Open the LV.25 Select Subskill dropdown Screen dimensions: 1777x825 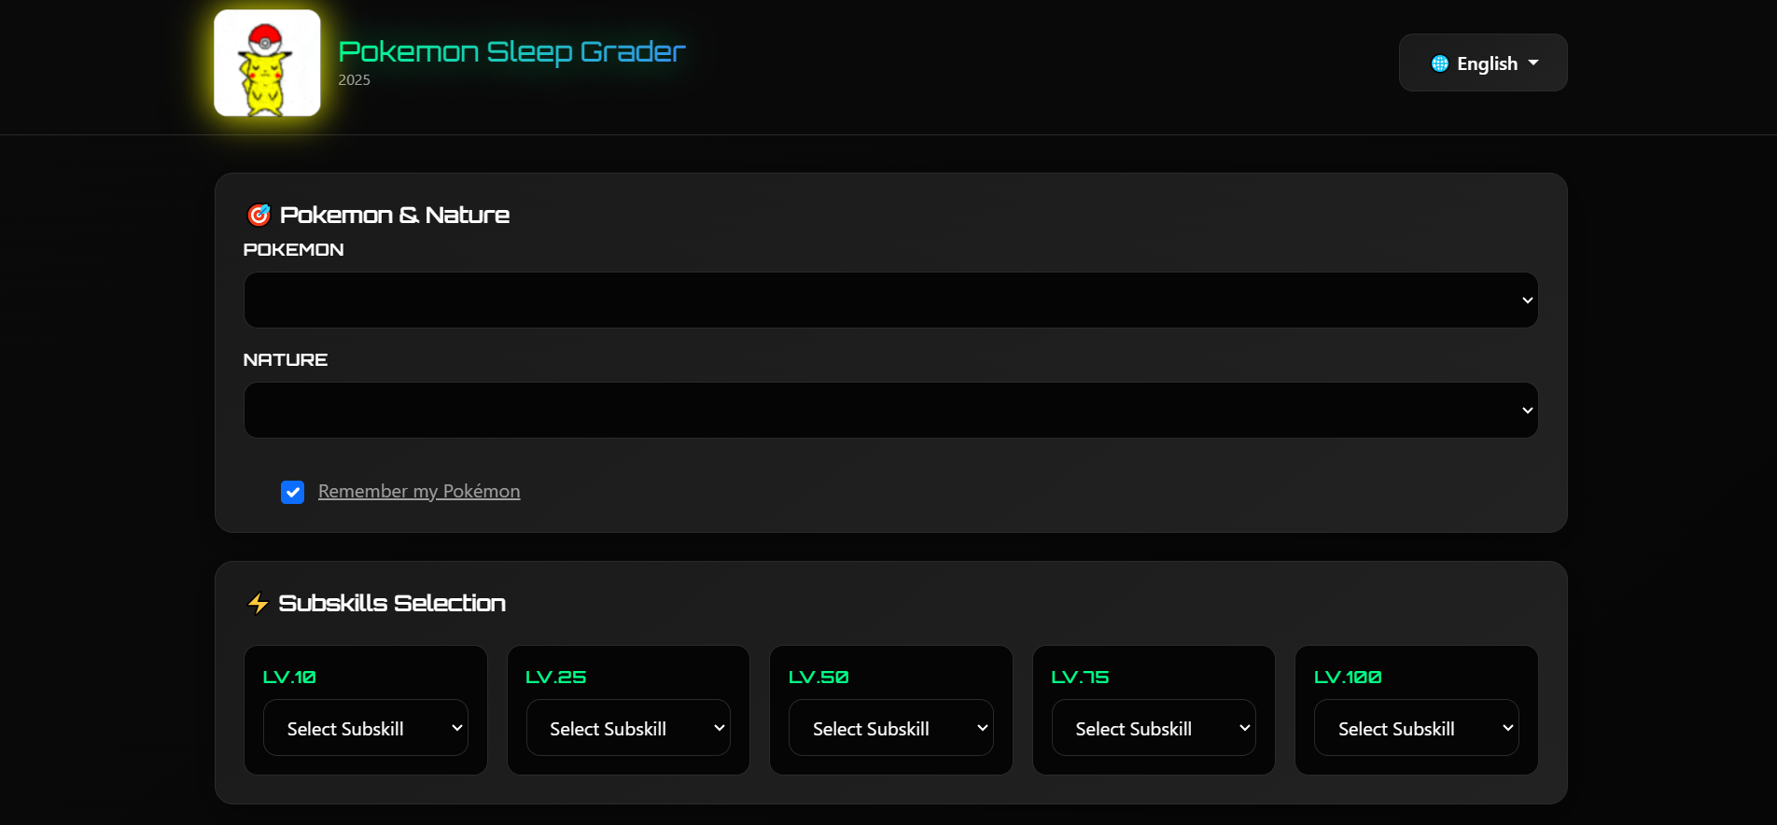[628, 728]
